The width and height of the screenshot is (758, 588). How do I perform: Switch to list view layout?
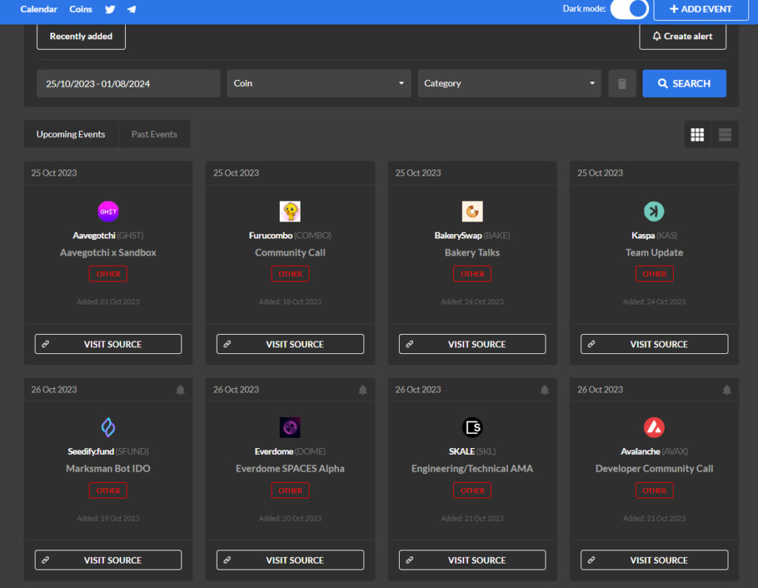pos(725,135)
